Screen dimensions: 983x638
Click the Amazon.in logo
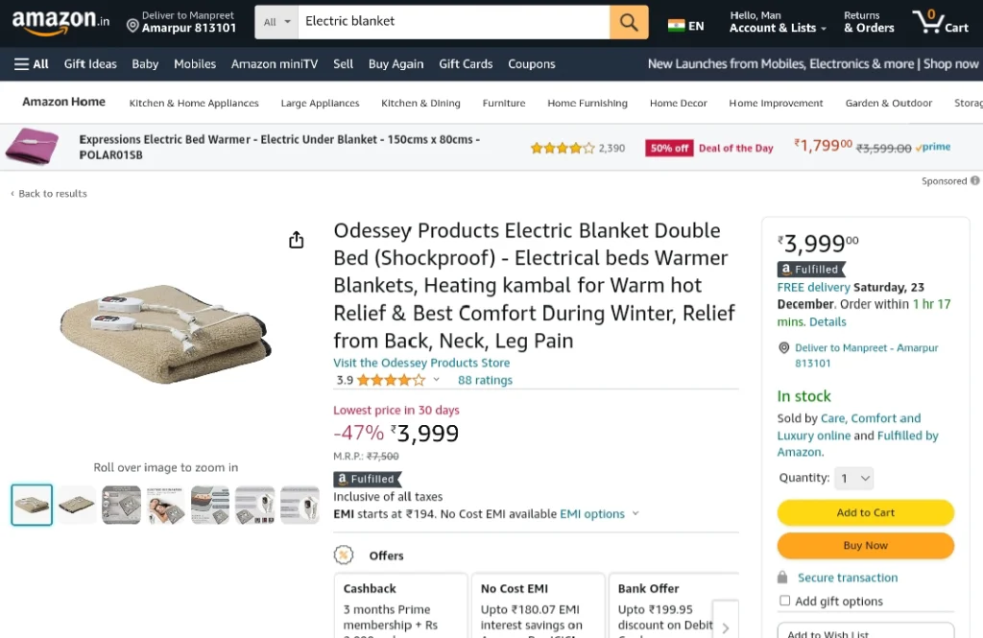tap(60, 22)
